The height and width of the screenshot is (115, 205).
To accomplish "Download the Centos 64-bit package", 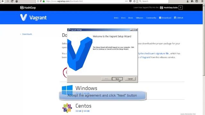I will [x=86, y=111].
